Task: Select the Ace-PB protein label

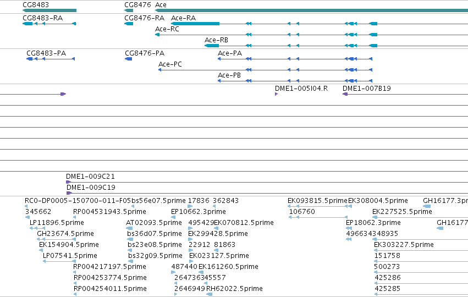Action: [229, 75]
